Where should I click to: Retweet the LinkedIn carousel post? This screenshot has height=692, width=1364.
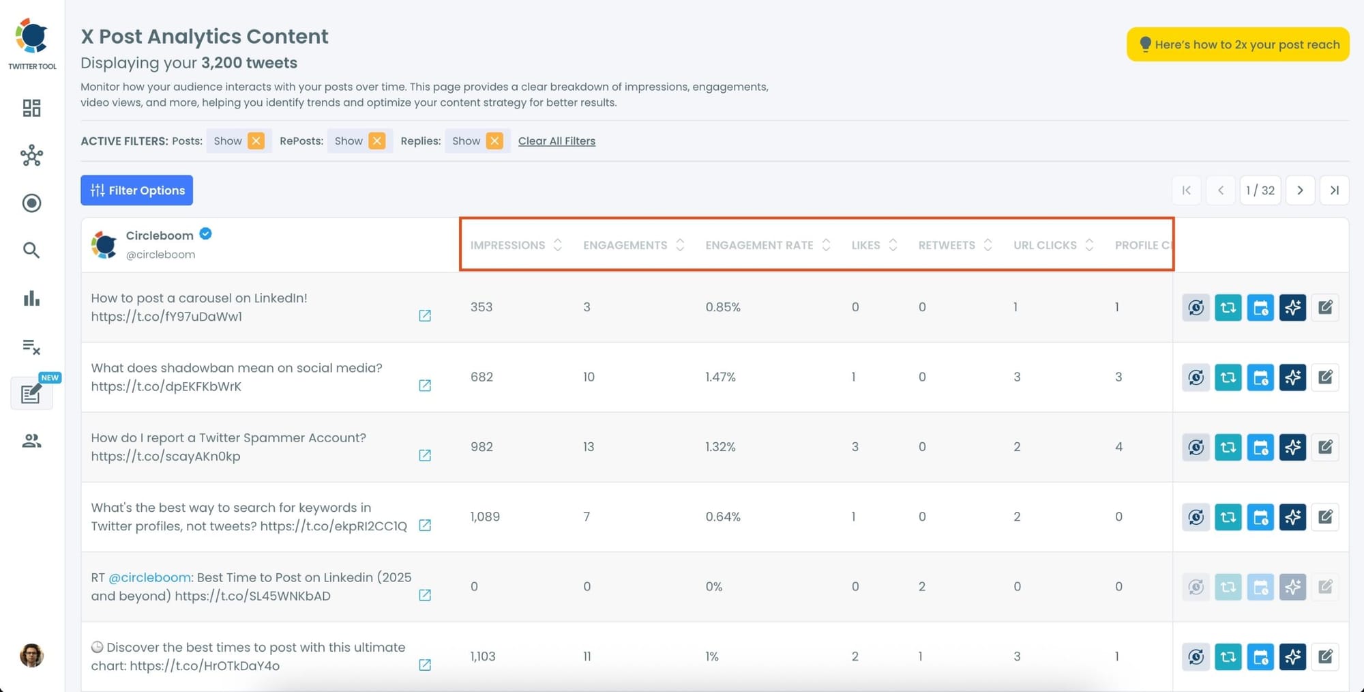pyautogui.click(x=1228, y=307)
